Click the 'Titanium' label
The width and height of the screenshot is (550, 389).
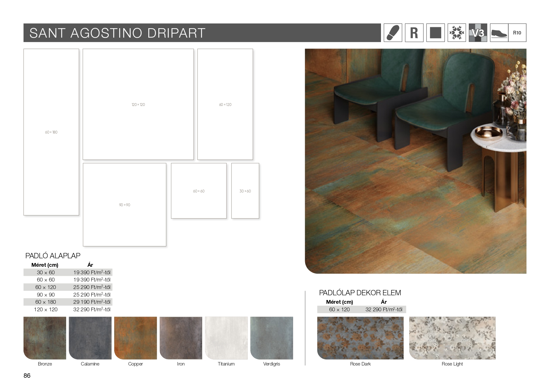(226, 364)
